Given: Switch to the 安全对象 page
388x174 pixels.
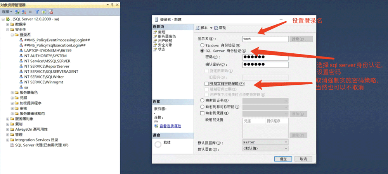Looking at the screenshot, I should tap(165, 45).
